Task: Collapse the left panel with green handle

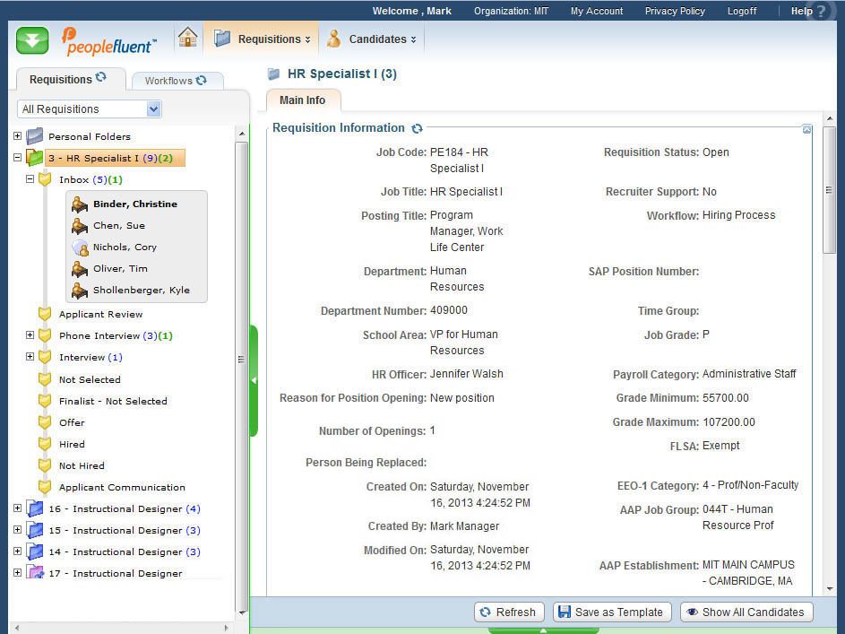Action: 254,380
